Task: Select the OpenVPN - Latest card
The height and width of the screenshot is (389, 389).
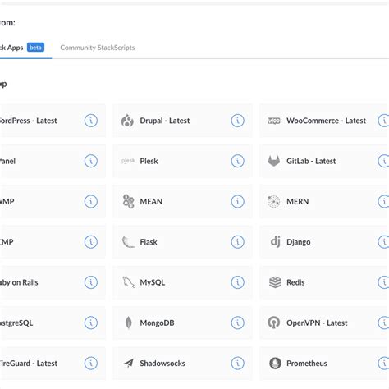Action: pyautogui.click(x=324, y=323)
